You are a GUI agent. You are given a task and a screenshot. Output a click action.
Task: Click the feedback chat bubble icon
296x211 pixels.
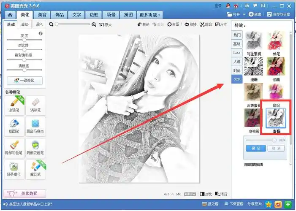pos(255,5)
